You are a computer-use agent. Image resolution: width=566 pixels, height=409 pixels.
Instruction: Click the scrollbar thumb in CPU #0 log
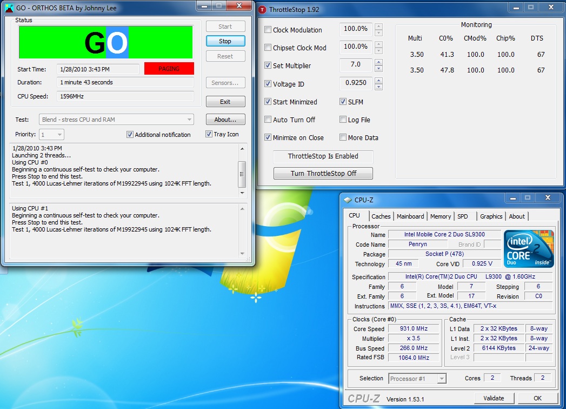coord(242,174)
